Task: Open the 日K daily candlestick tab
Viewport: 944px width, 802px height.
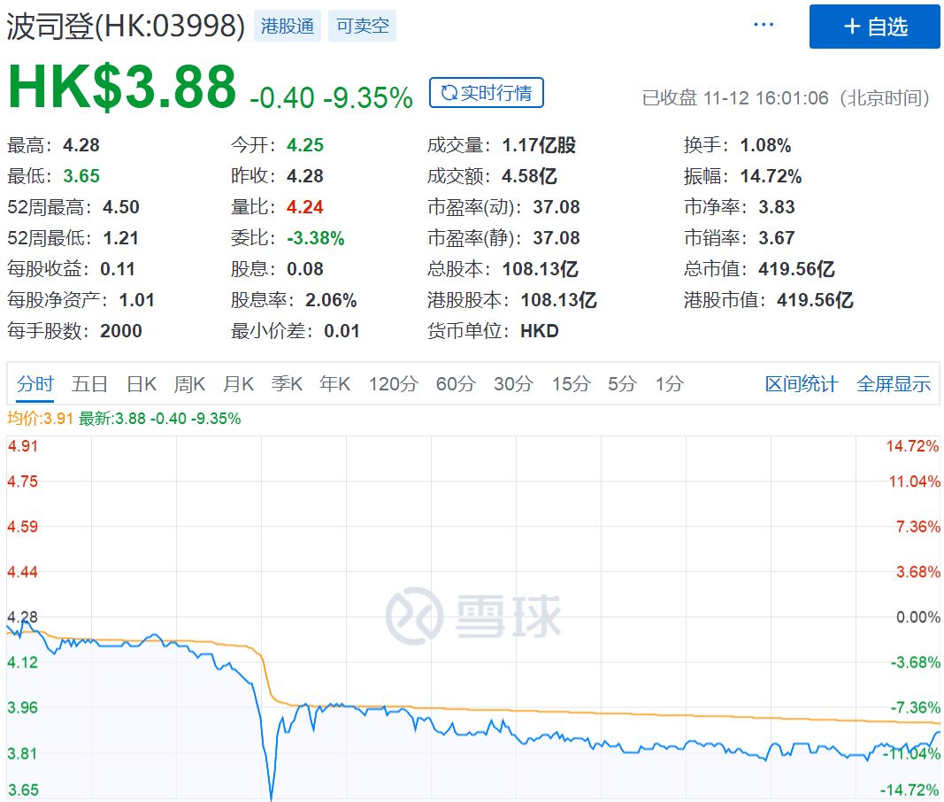Action: click(x=142, y=384)
